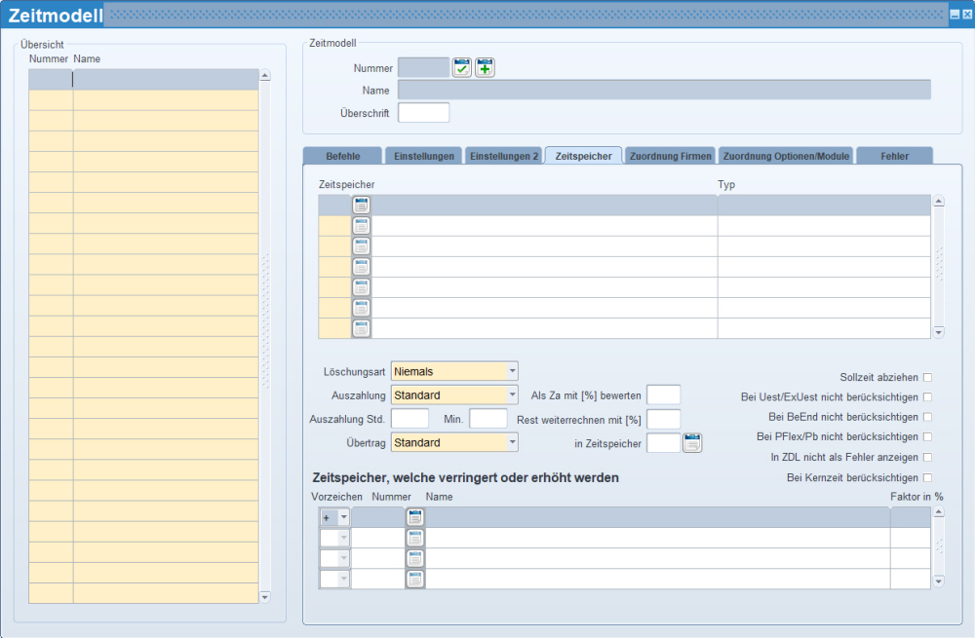Viewport: 975px width, 638px height.
Task: Tick 'Bei PFlex/Pb nicht berücksichtigen' checkbox
Action: (x=928, y=436)
